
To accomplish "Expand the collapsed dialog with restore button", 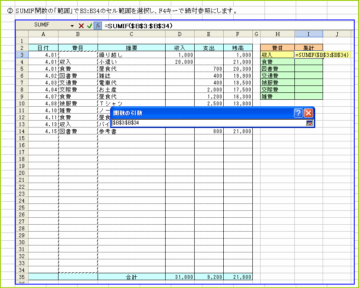I will (x=309, y=123).
